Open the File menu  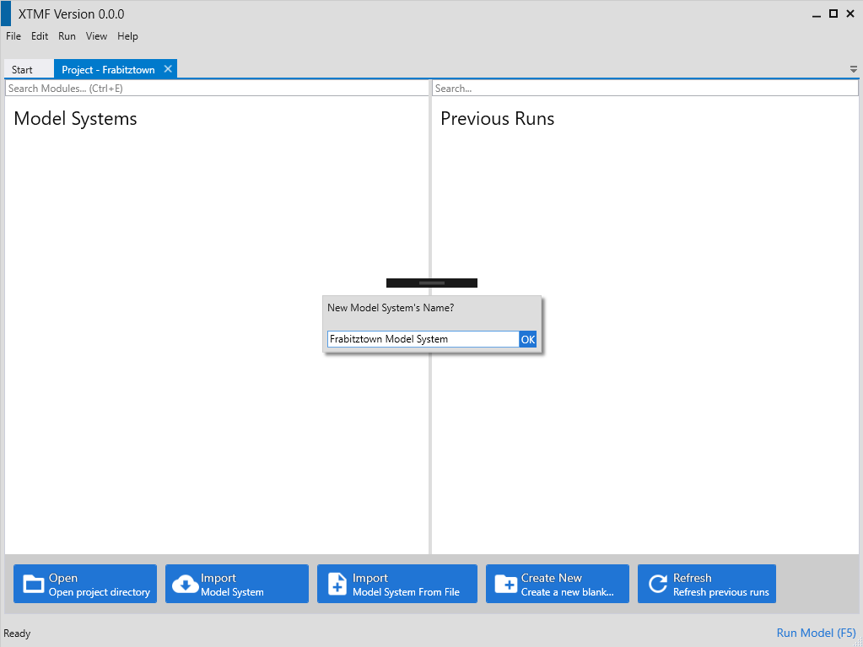click(x=13, y=36)
